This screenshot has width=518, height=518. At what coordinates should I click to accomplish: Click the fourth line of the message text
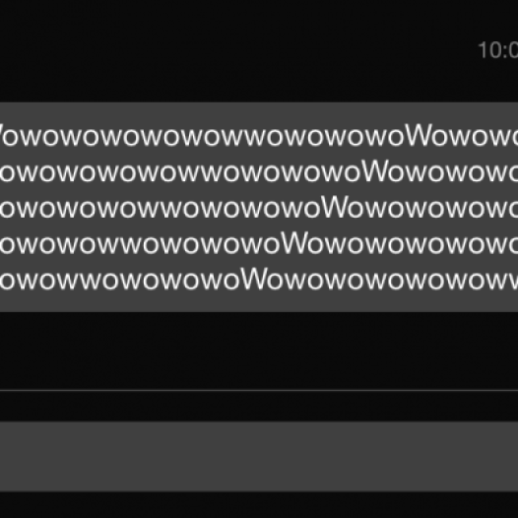[x=259, y=244]
